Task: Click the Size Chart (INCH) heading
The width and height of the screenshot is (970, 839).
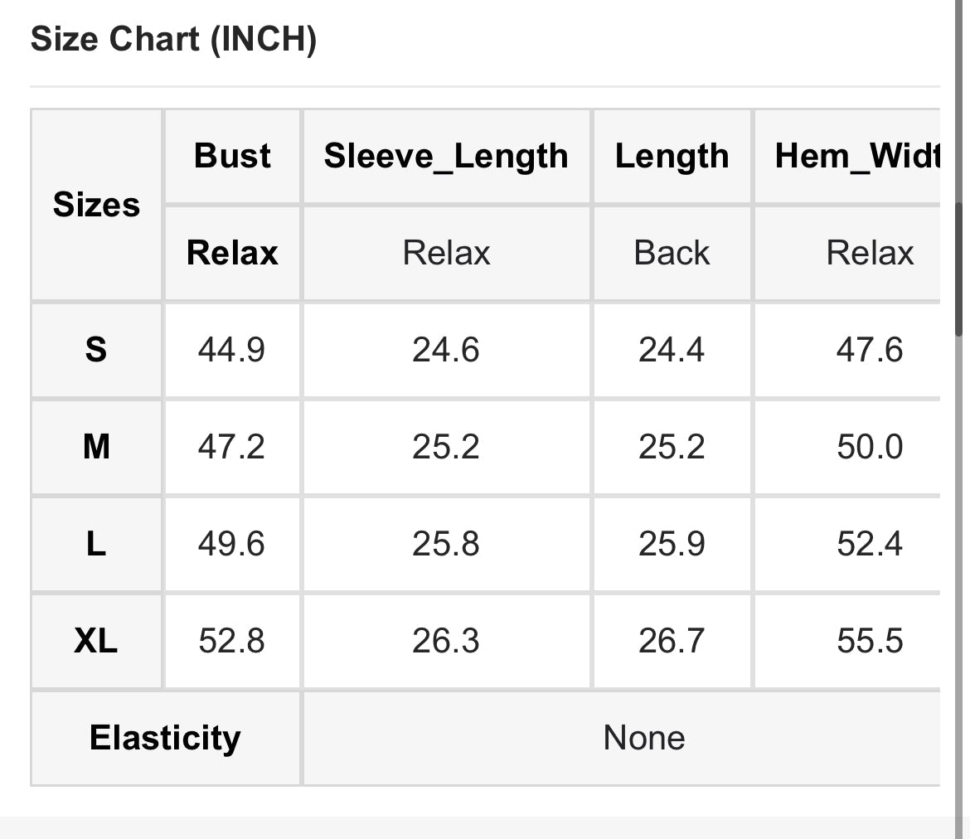Action: tap(173, 39)
